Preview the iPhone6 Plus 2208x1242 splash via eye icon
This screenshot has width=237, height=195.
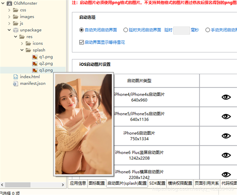click(x=226, y=174)
